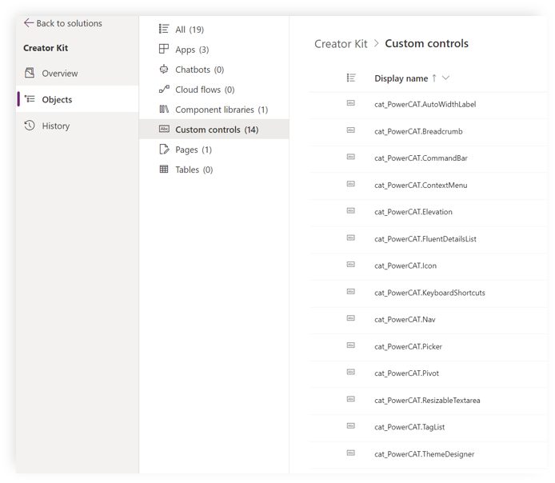Open cat_PowerCAT.Elevation row
Screen dimensions: 555x483
[429, 212]
